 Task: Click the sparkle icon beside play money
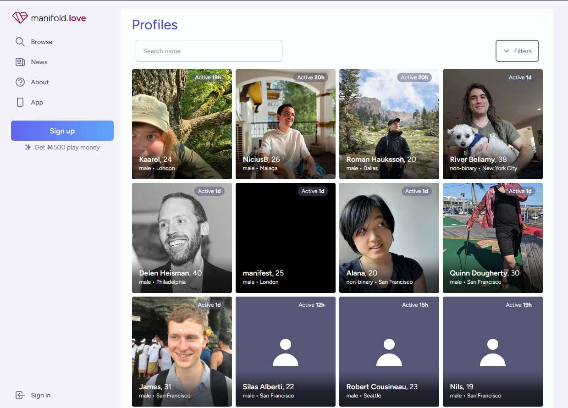tap(28, 147)
